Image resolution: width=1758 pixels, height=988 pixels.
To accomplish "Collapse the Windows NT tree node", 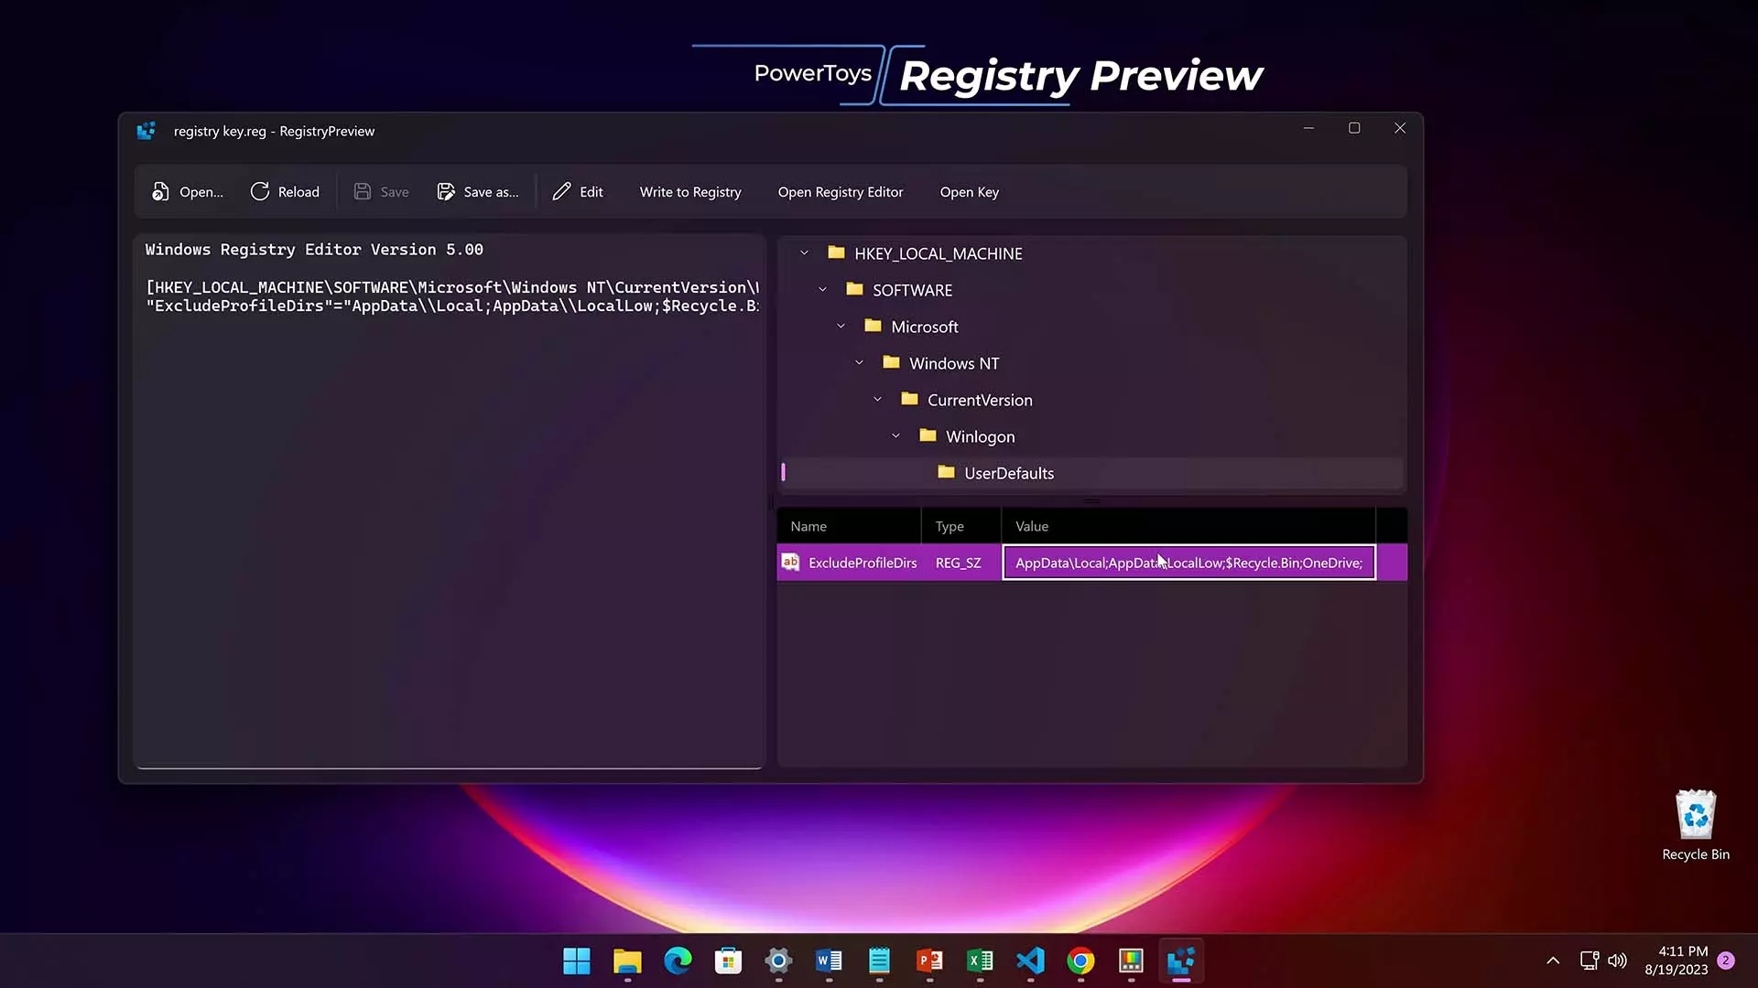I will coord(859,362).
